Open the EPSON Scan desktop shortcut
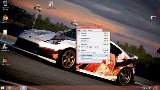The image size is (160, 90). (5, 47)
